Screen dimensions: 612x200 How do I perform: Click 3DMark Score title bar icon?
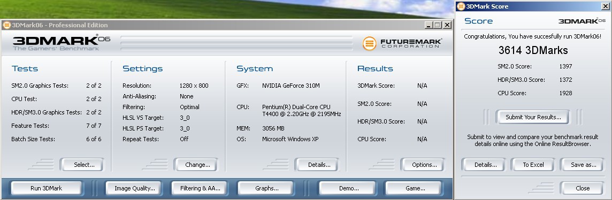click(x=461, y=6)
